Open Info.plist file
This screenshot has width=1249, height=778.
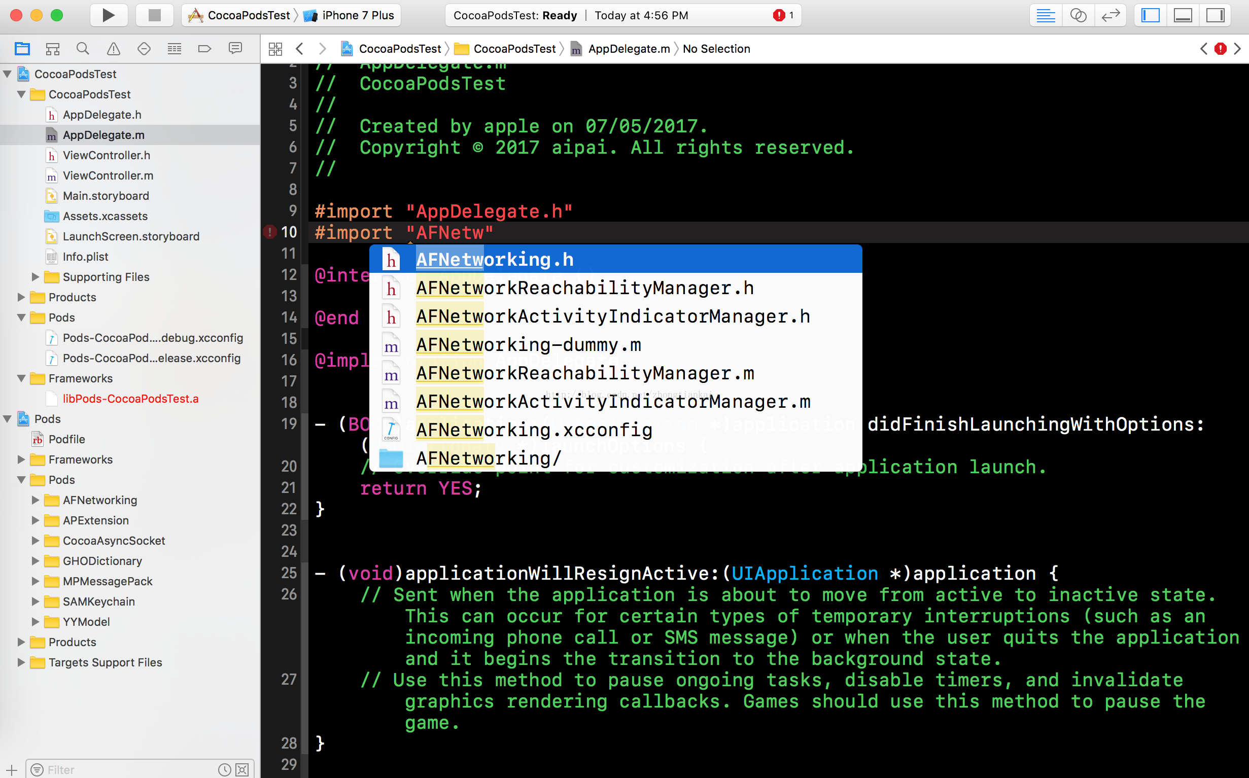click(x=130, y=257)
